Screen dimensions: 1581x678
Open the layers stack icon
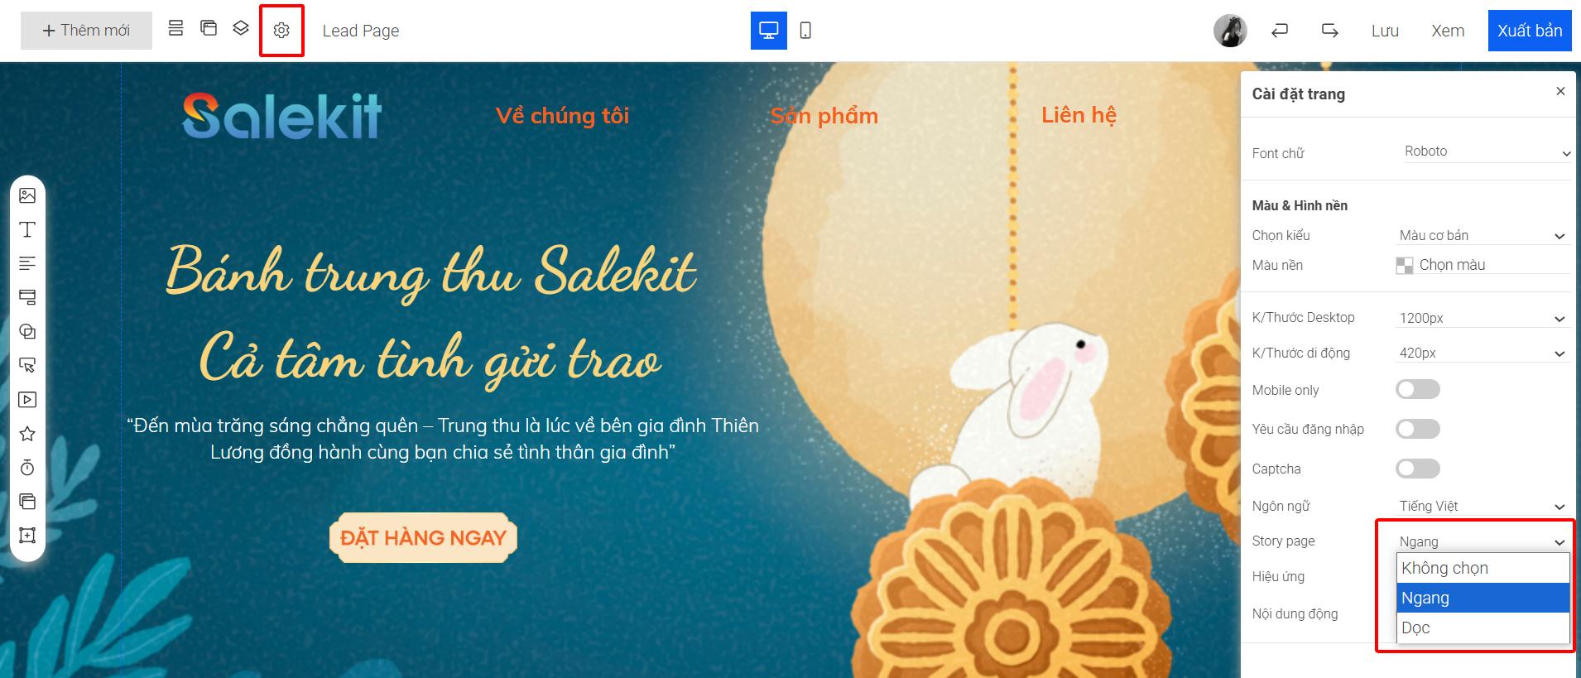click(241, 28)
